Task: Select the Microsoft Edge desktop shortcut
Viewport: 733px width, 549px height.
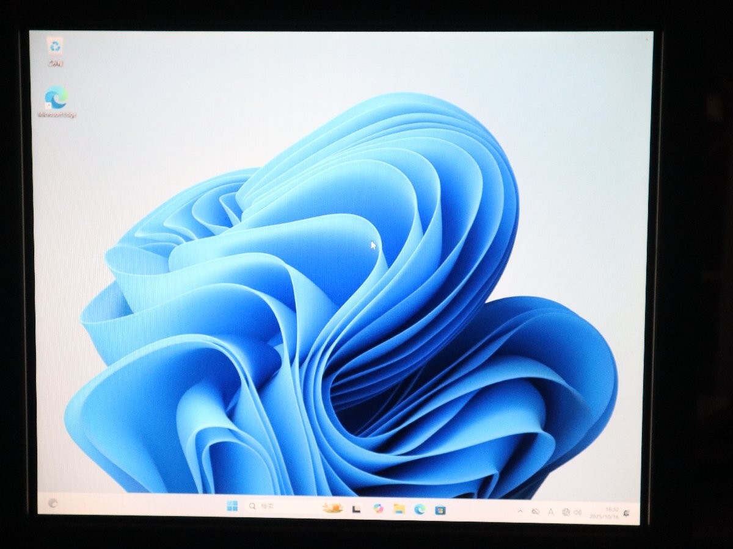Action: tap(57, 102)
